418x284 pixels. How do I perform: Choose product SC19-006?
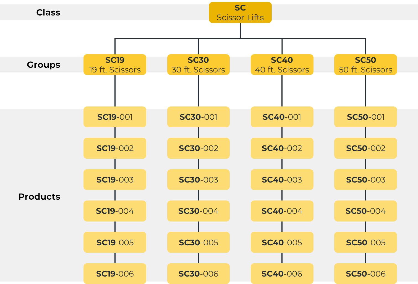click(115, 274)
